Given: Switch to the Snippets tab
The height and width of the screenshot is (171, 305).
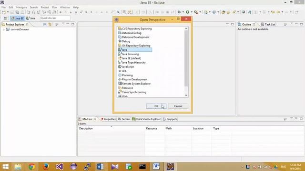Looking at the screenshot, I should [x=170, y=119].
